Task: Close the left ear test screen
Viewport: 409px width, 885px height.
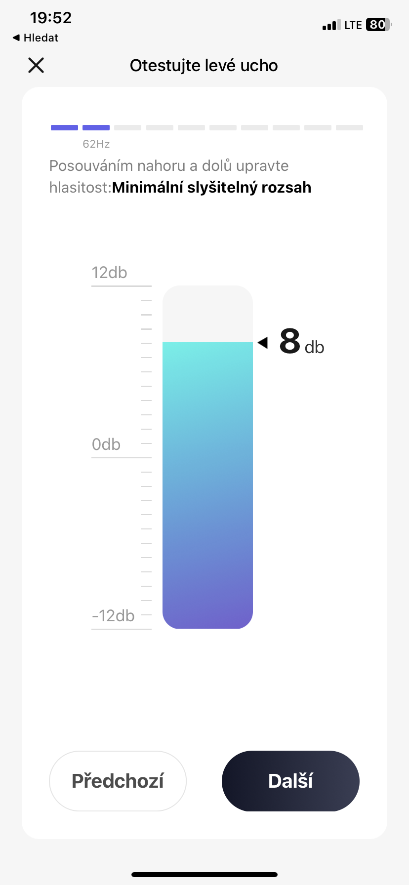Action: click(x=36, y=65)
